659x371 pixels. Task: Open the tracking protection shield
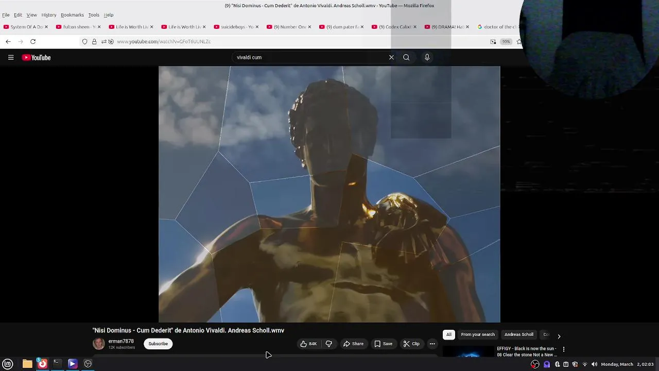point(85,42)
